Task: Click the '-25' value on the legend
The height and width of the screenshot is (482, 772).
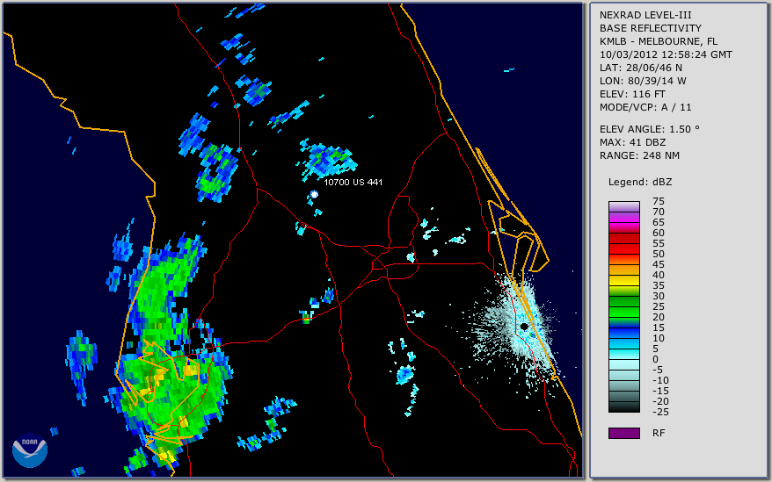Action: point(660,412)
